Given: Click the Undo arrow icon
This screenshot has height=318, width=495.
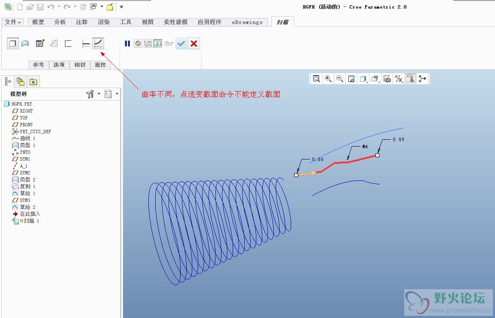Looking at the screenshot, I should (50, 6).
